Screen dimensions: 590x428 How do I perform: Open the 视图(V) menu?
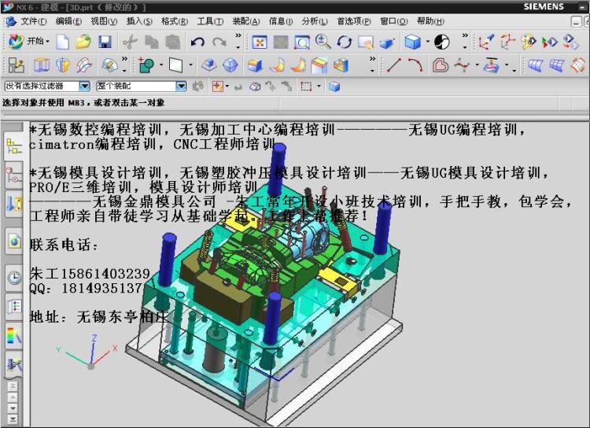coord(104,21)
